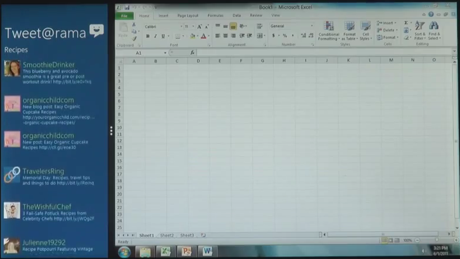
Task: Open the SmoothieDrinker tweet profile name
Action: coord(49,65)
